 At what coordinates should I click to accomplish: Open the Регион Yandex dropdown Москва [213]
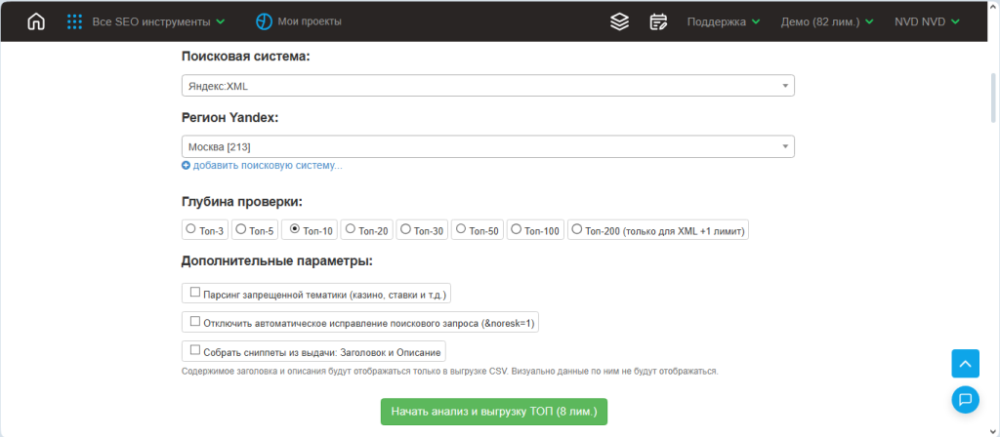487,146
